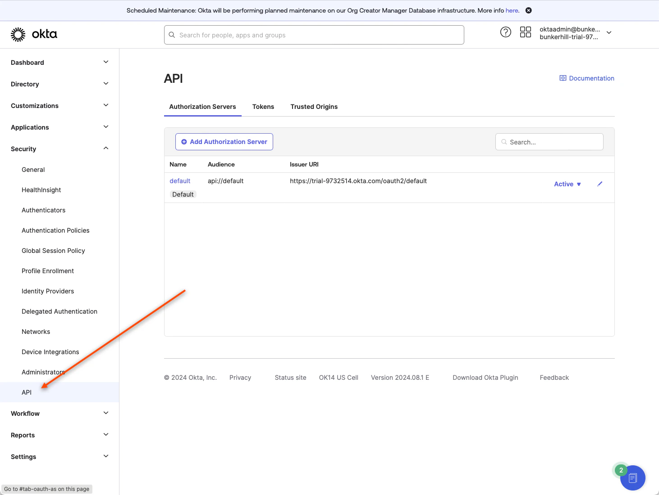Image resolution: width=659 pixels, height=495 pixels.
Task: Focus the authorization server search field
Action: pyautogui.click(x=549, y=142)
